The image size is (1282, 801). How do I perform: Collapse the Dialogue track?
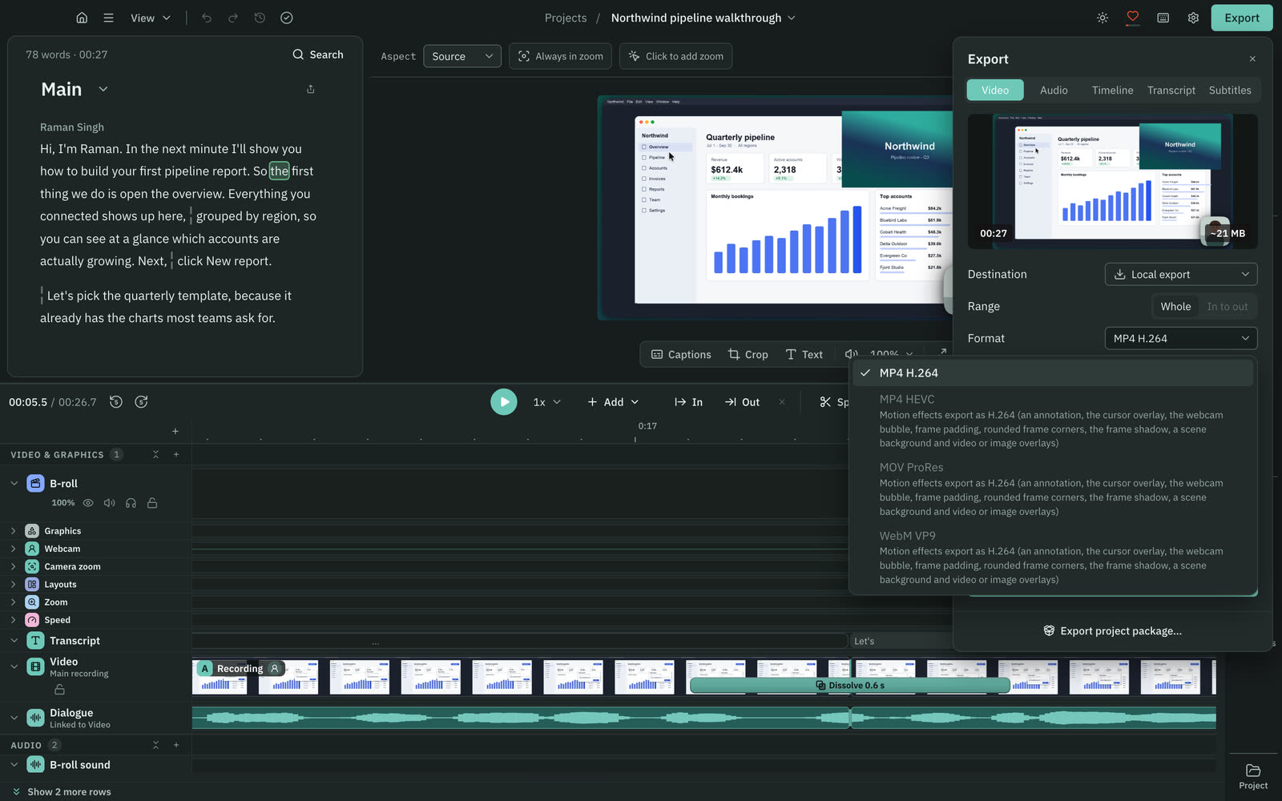(14, 718)
